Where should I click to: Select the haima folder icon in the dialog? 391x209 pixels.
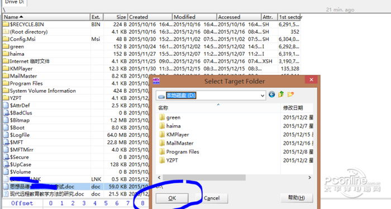click(x=162, y=126)
